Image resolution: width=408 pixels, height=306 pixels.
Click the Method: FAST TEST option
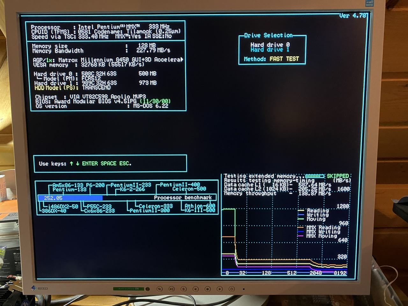coord(271,59)
